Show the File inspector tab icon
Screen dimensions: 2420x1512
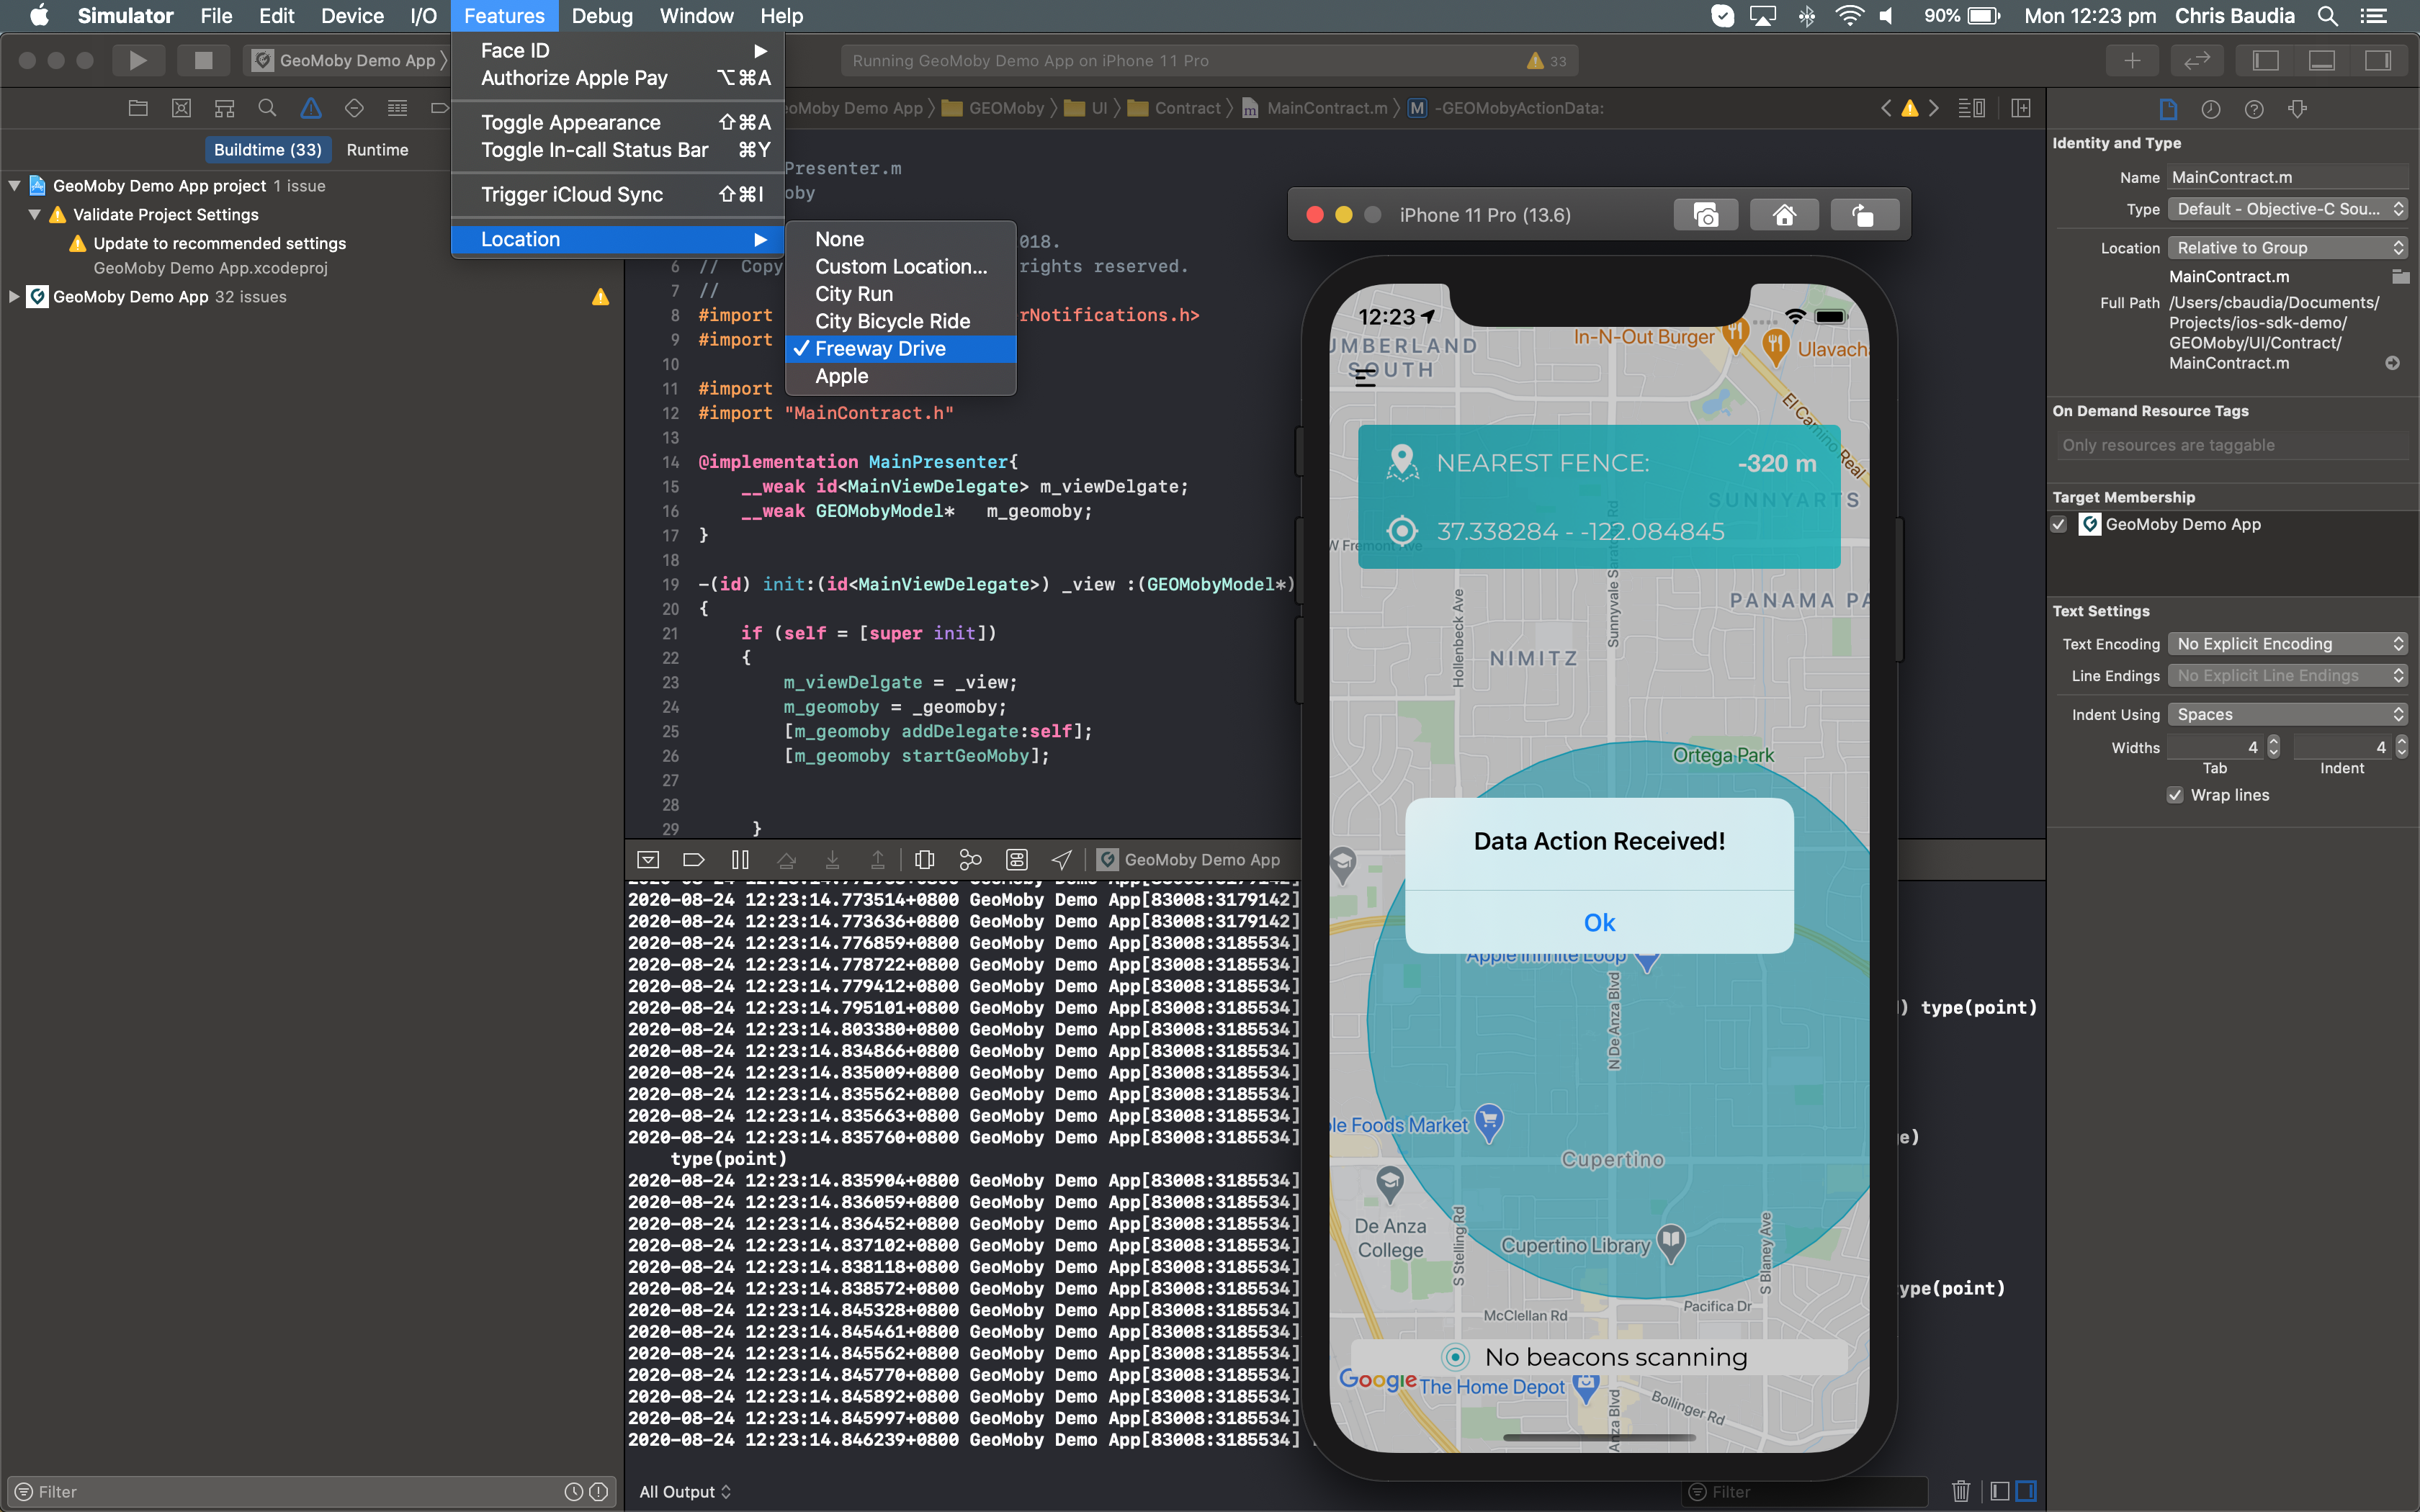tap(2167, 109)
